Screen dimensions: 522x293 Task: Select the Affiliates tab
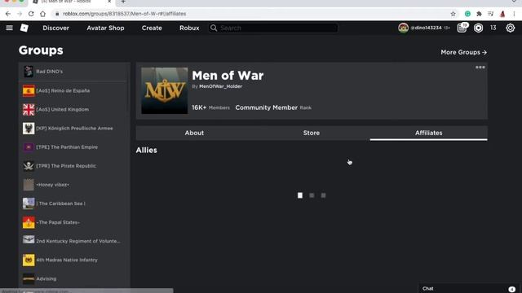pyautogui.click(x=429, y=133)
